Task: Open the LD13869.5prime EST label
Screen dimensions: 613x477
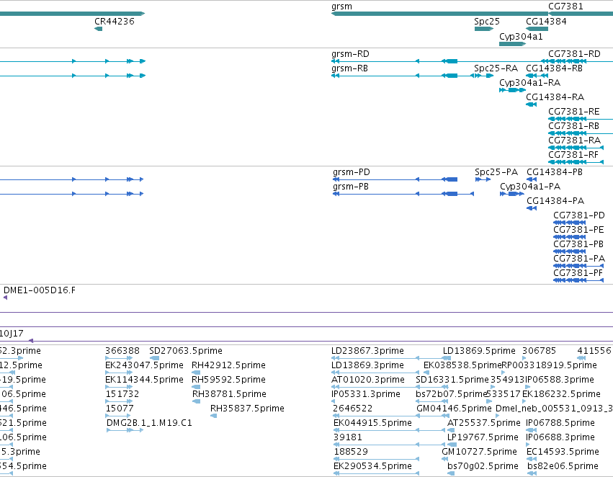Action: [479, 351]
